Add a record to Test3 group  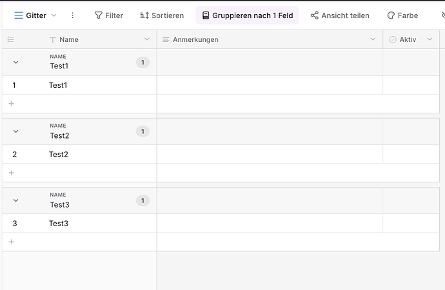coord(12,242)
